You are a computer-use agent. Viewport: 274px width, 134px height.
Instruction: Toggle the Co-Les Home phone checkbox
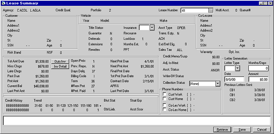[x=164, y=109]
